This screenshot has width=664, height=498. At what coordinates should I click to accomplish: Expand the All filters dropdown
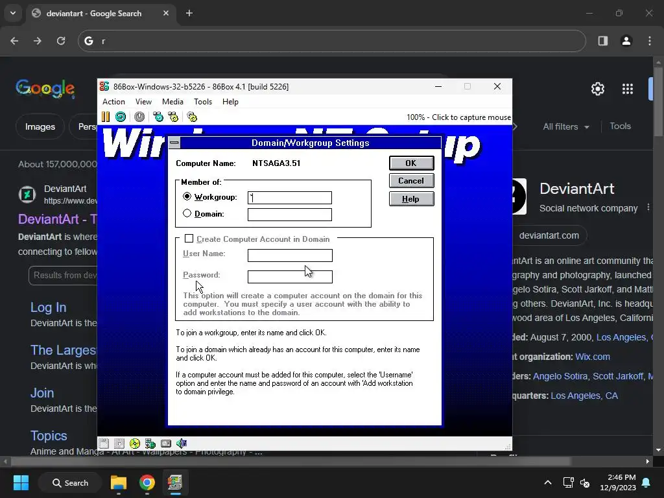[x=565, y=126]
